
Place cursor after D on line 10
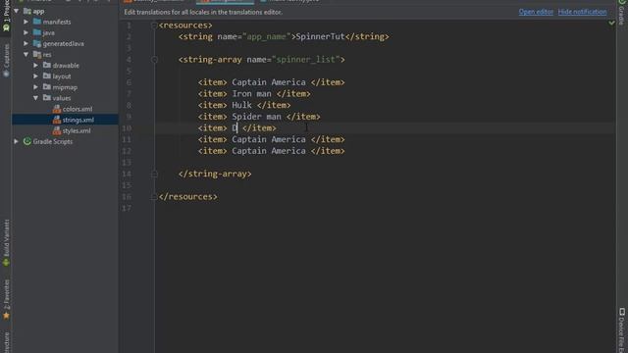pos(237,128)
